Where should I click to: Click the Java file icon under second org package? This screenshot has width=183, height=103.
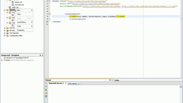pyautogui.click(x=13, y=20)
